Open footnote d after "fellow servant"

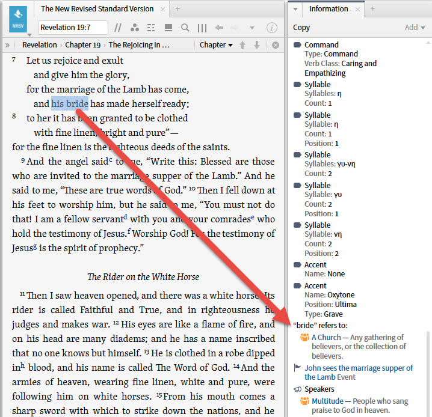(x=125, y=217)
